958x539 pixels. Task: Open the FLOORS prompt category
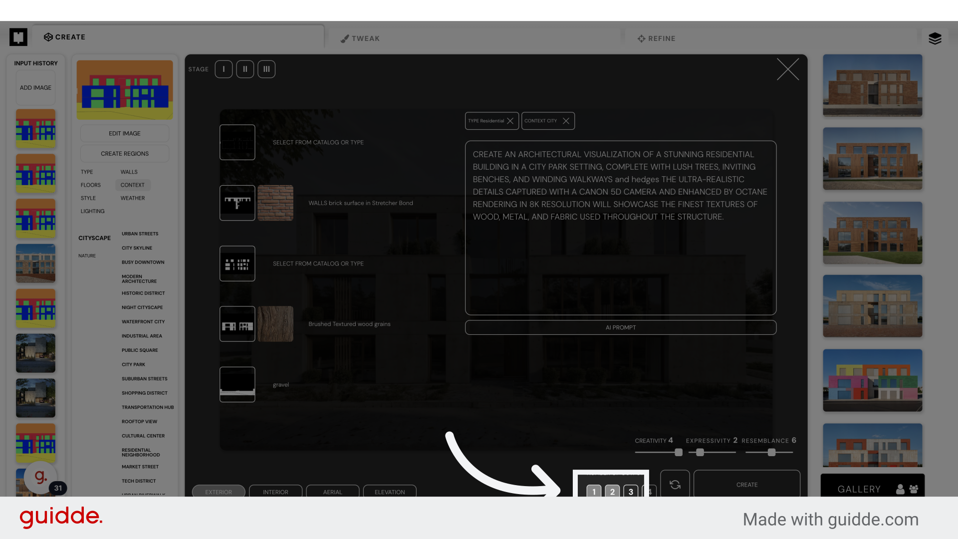tap(91, 185)
